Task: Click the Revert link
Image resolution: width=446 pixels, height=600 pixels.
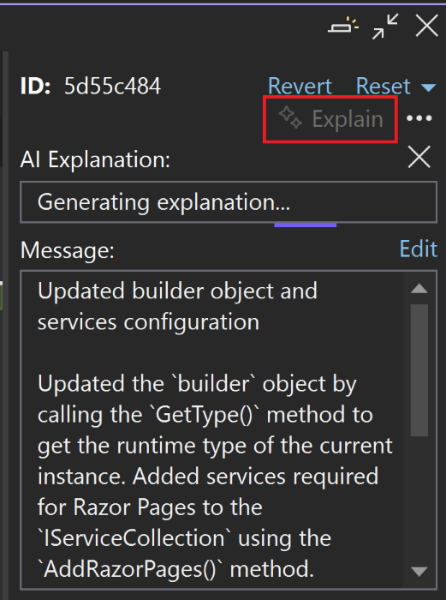Action: pos(300,86)
